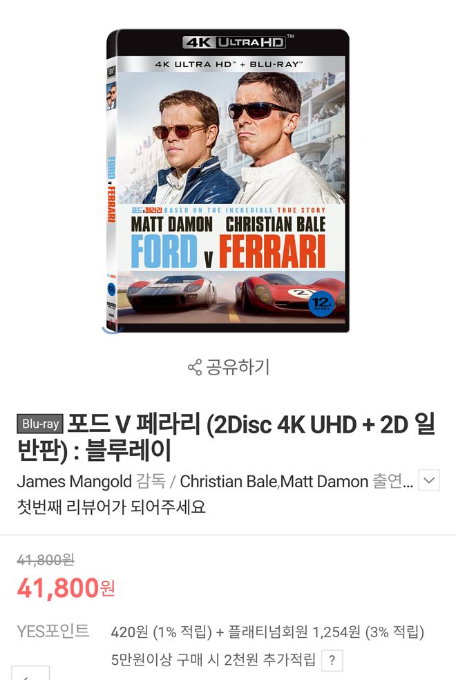Image resolution: width=456 pixels, height=680 pixels.
Task: Open actor Christian Bale's link
Action: 229,482
